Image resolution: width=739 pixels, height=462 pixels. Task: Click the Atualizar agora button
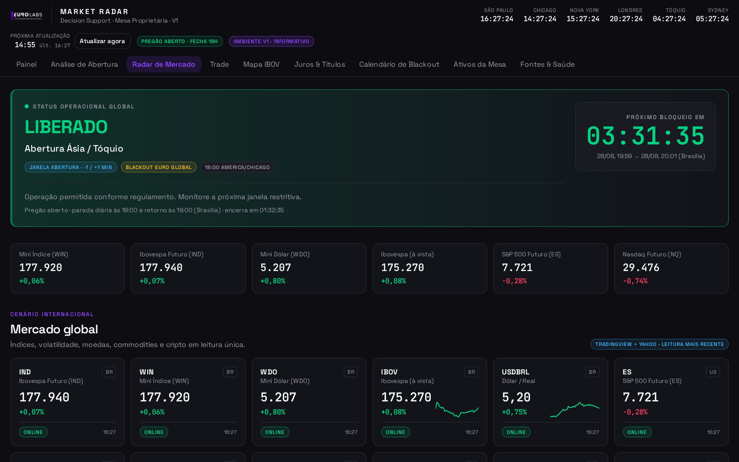tap(102, 41)
